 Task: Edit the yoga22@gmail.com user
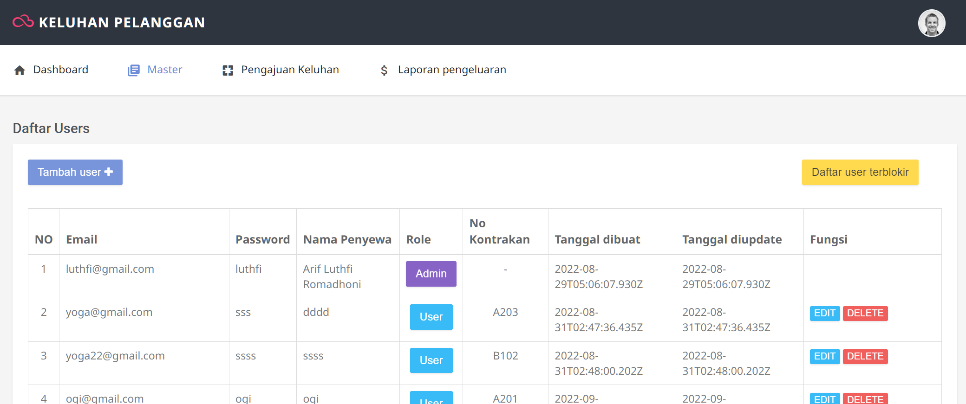pos(825,356)
